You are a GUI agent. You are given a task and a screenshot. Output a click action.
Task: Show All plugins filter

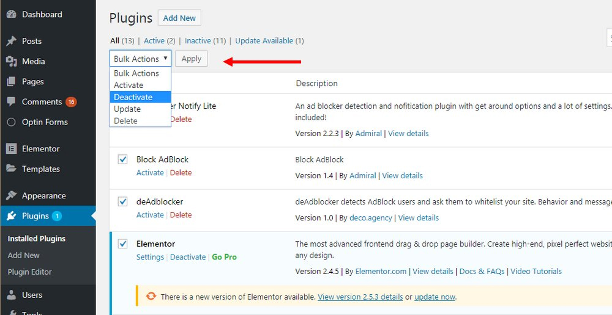pos(115,40)
